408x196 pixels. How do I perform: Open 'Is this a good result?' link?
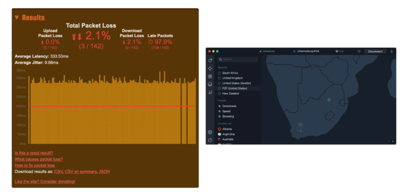click(34, 153)
